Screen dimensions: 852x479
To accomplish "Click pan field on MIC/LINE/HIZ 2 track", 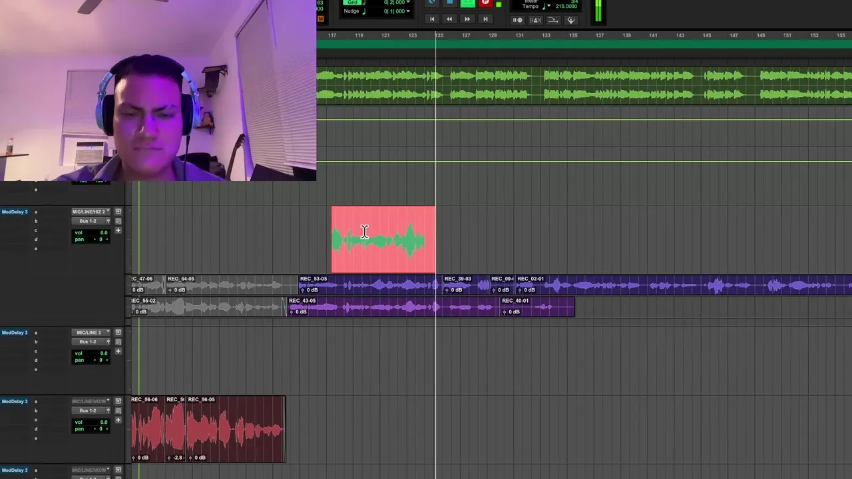I will [91, 239].
